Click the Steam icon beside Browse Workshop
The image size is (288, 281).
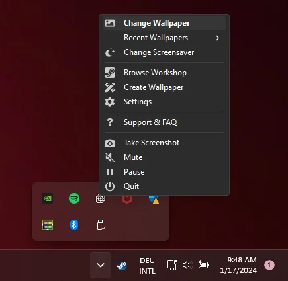click(x=110, y=73)
